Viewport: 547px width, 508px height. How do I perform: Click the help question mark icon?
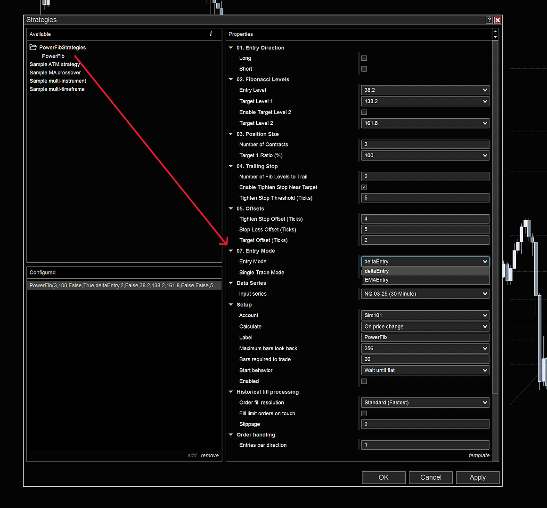pyautogui.click(x=489, y=20)
